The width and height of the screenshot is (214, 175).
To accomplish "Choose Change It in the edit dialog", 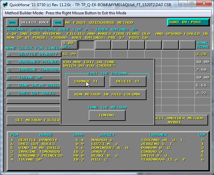I will 86,81.
